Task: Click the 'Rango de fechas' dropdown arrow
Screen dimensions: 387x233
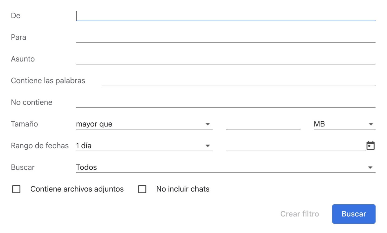Action: coord(207,145)
